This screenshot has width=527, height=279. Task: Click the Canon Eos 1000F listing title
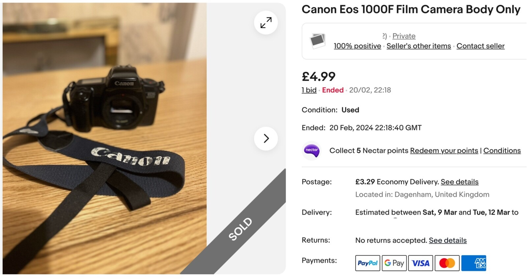point(411,10)
